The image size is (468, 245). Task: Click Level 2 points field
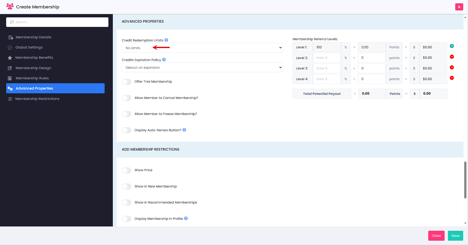pyautogui.click(x=372, y=58)
